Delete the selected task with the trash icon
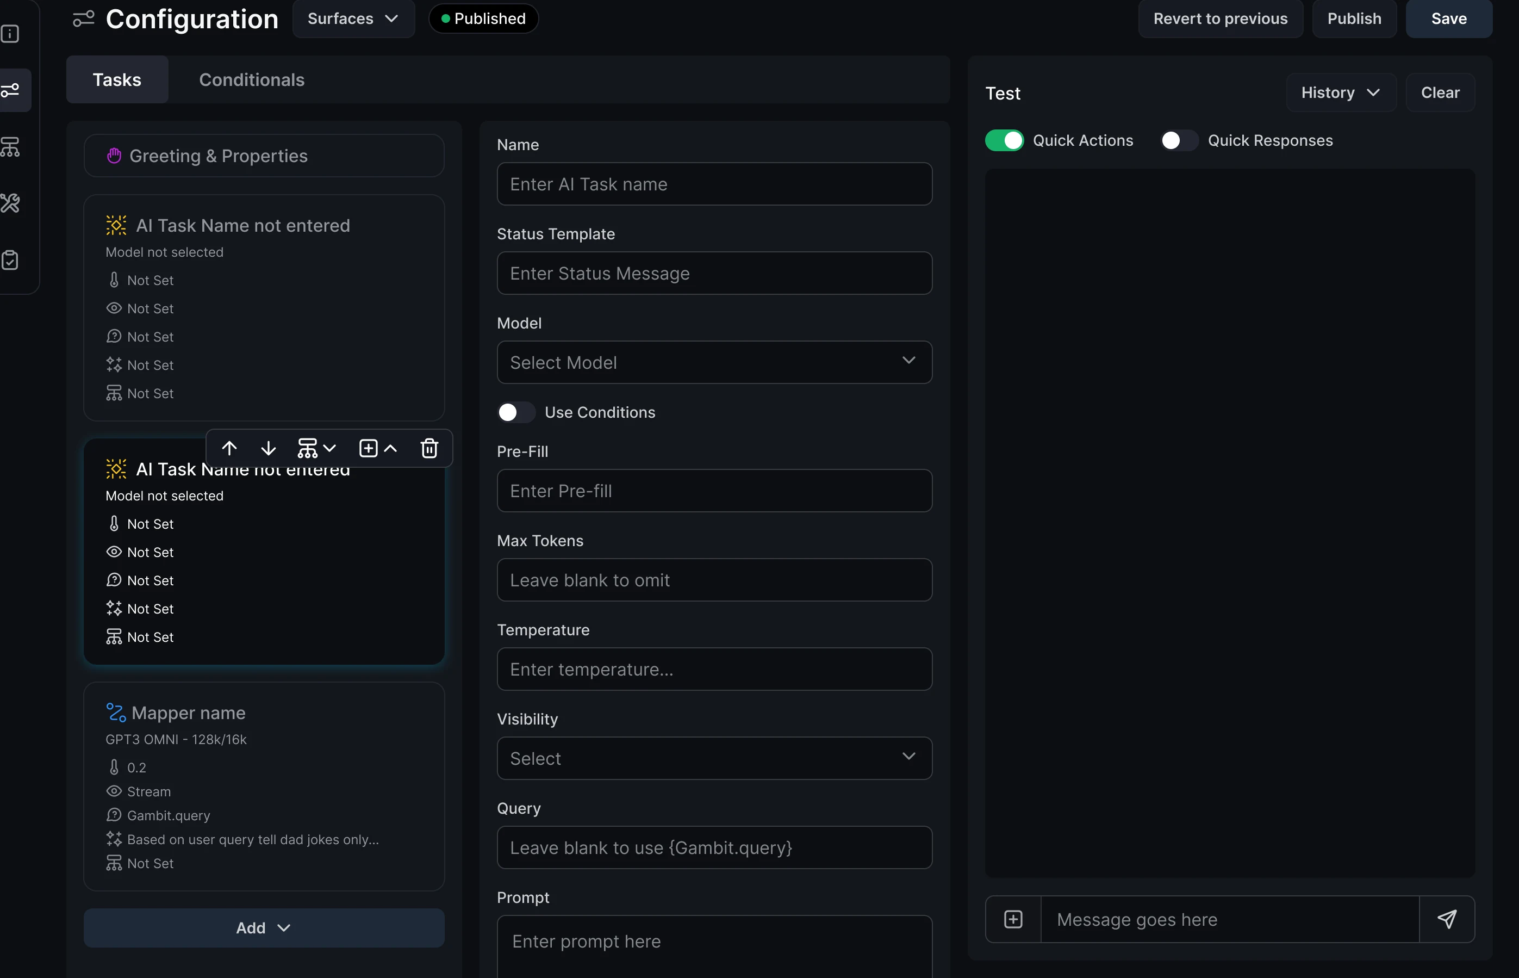Image resolution: width=1519 pixels, height=978 pixels. (x=429, y=448)
